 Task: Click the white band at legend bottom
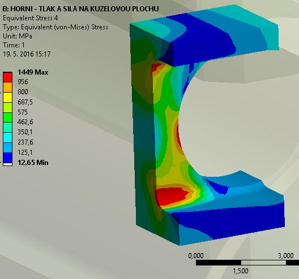(7, 164)
